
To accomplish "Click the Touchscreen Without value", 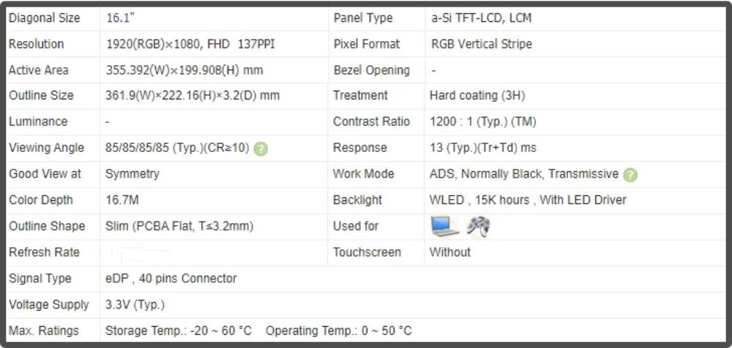I will coord(450,252).
